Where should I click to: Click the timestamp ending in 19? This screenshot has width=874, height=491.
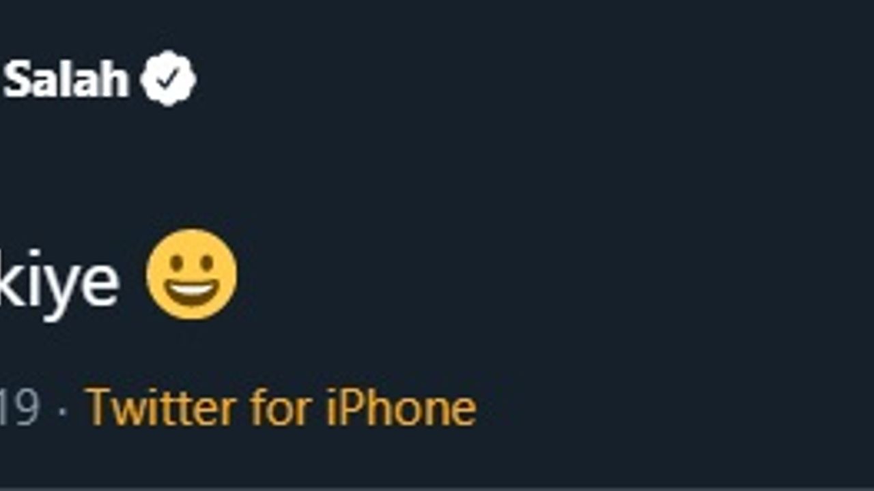20,408
